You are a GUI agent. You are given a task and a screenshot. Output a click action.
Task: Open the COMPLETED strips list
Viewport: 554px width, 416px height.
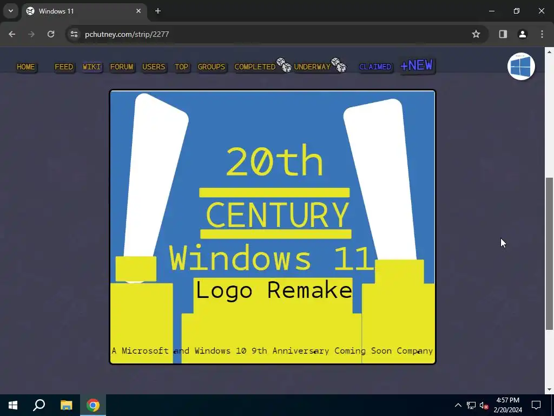(x=255, y=67)
